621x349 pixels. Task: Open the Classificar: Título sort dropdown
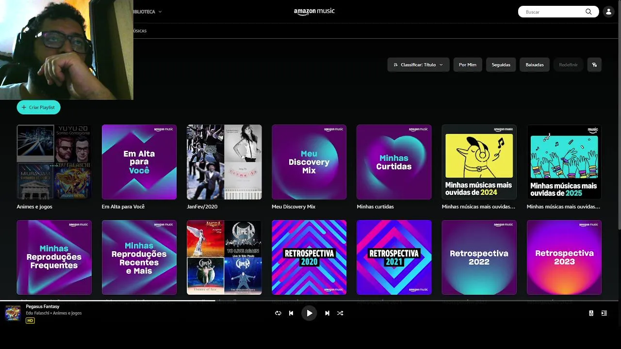click(x=418, y=64)
